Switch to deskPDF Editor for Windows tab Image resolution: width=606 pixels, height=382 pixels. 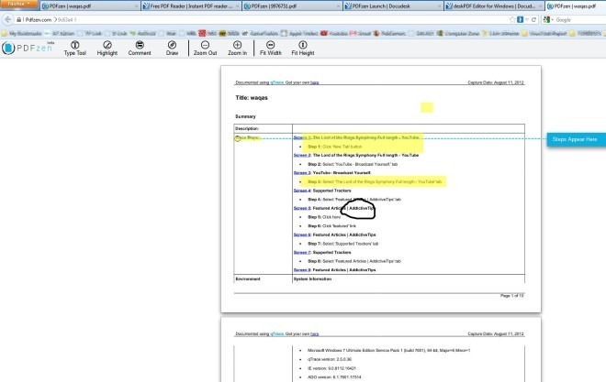pos(494,6)
